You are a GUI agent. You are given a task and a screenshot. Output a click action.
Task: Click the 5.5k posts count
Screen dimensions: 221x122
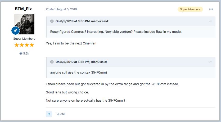point(26,53)
